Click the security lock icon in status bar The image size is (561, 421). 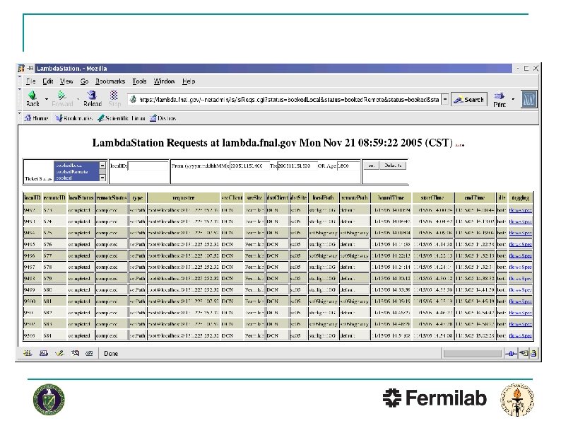coord(533,354)
